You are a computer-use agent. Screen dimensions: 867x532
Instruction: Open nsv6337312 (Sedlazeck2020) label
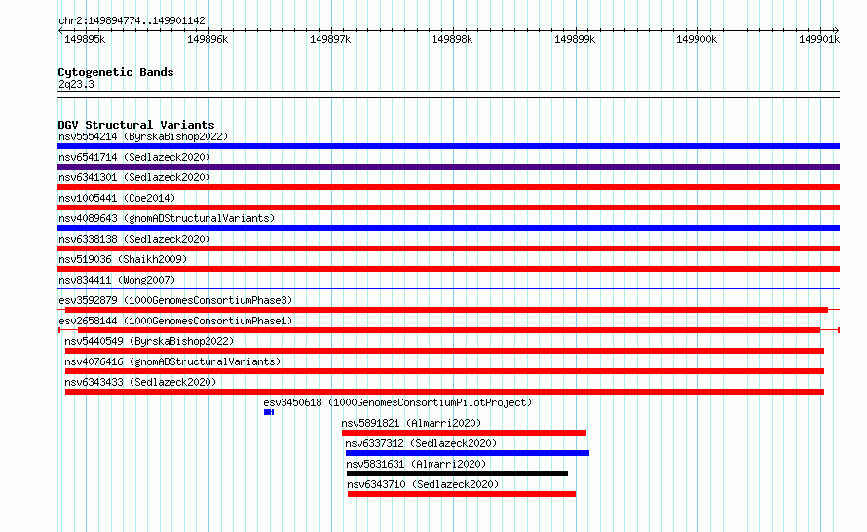[x=421, y=443]
